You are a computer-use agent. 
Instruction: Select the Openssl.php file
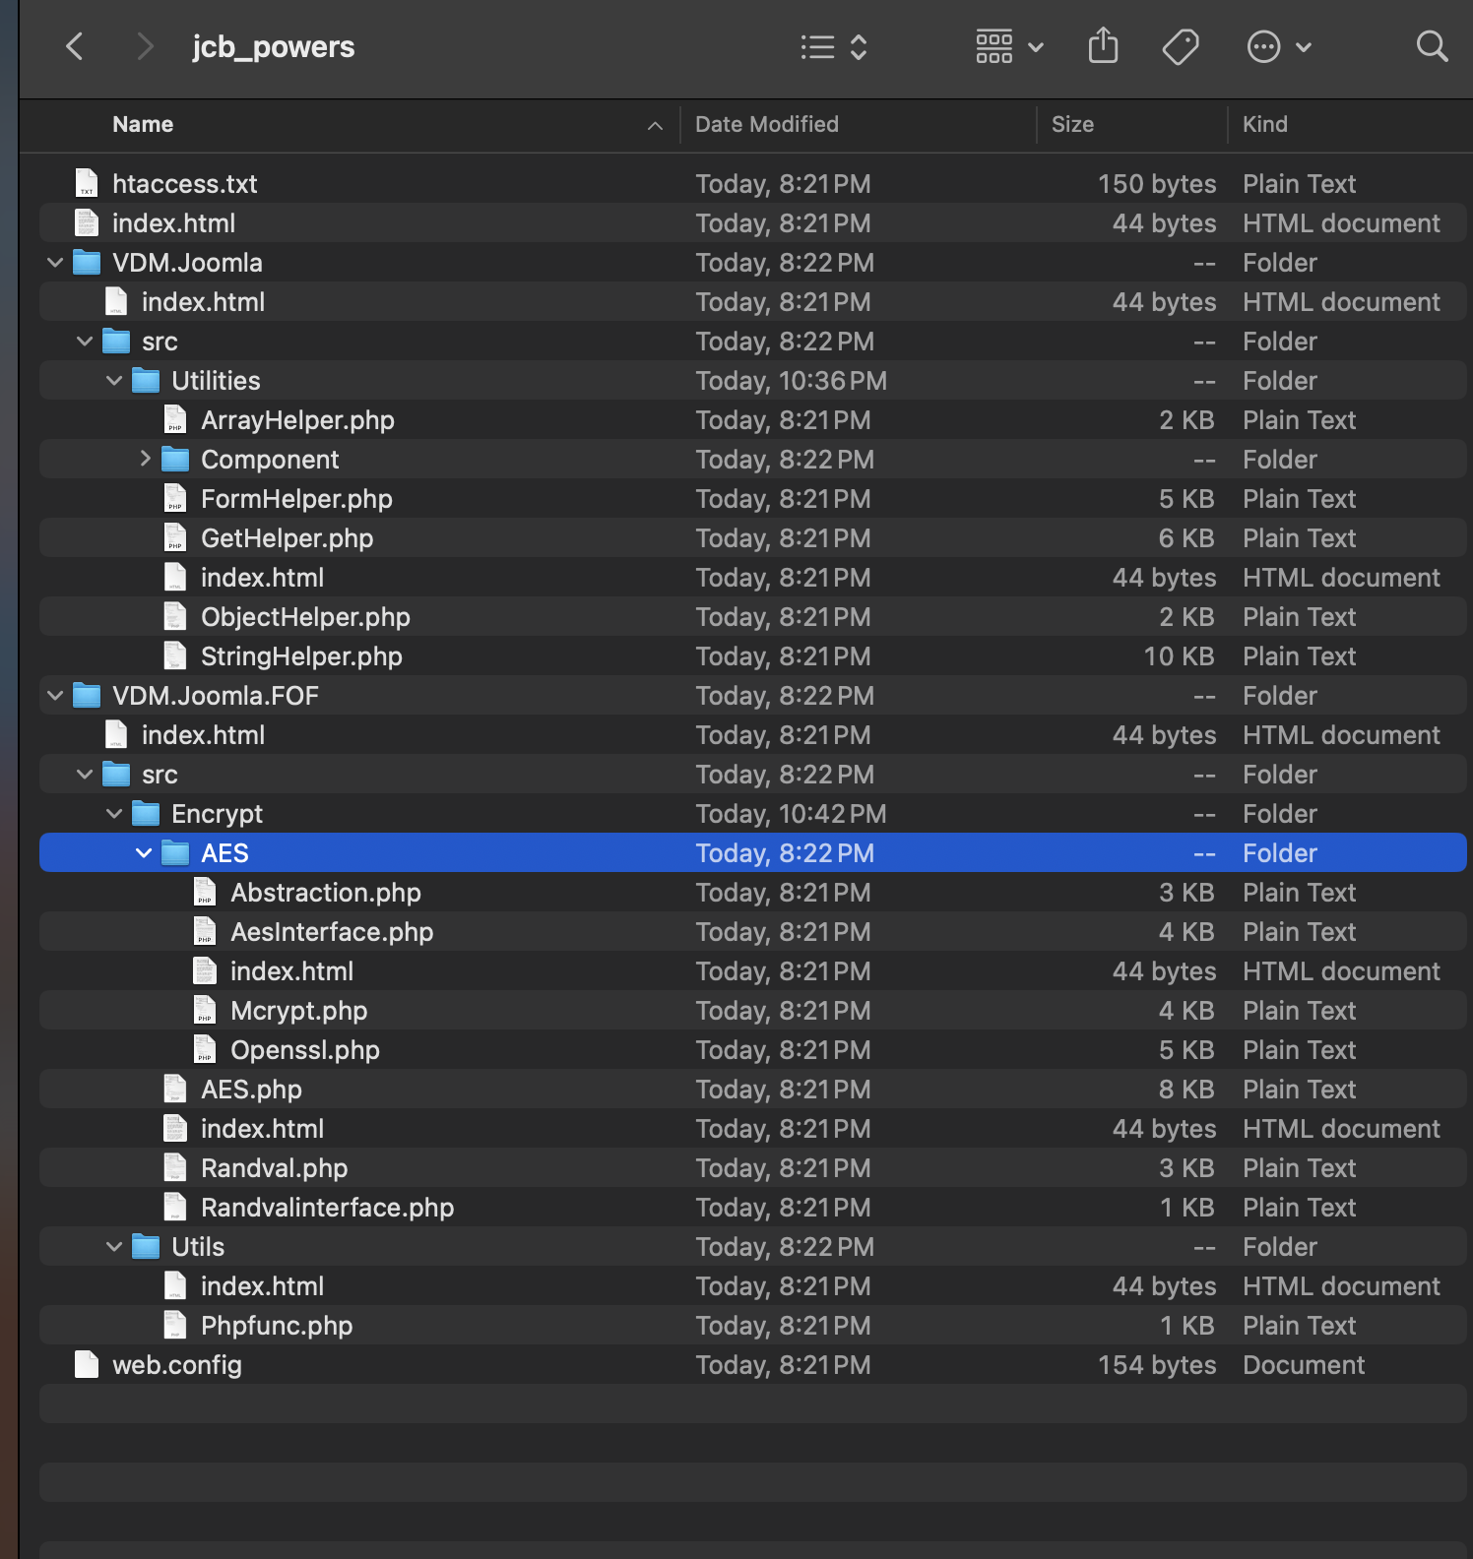point(753,1050)
